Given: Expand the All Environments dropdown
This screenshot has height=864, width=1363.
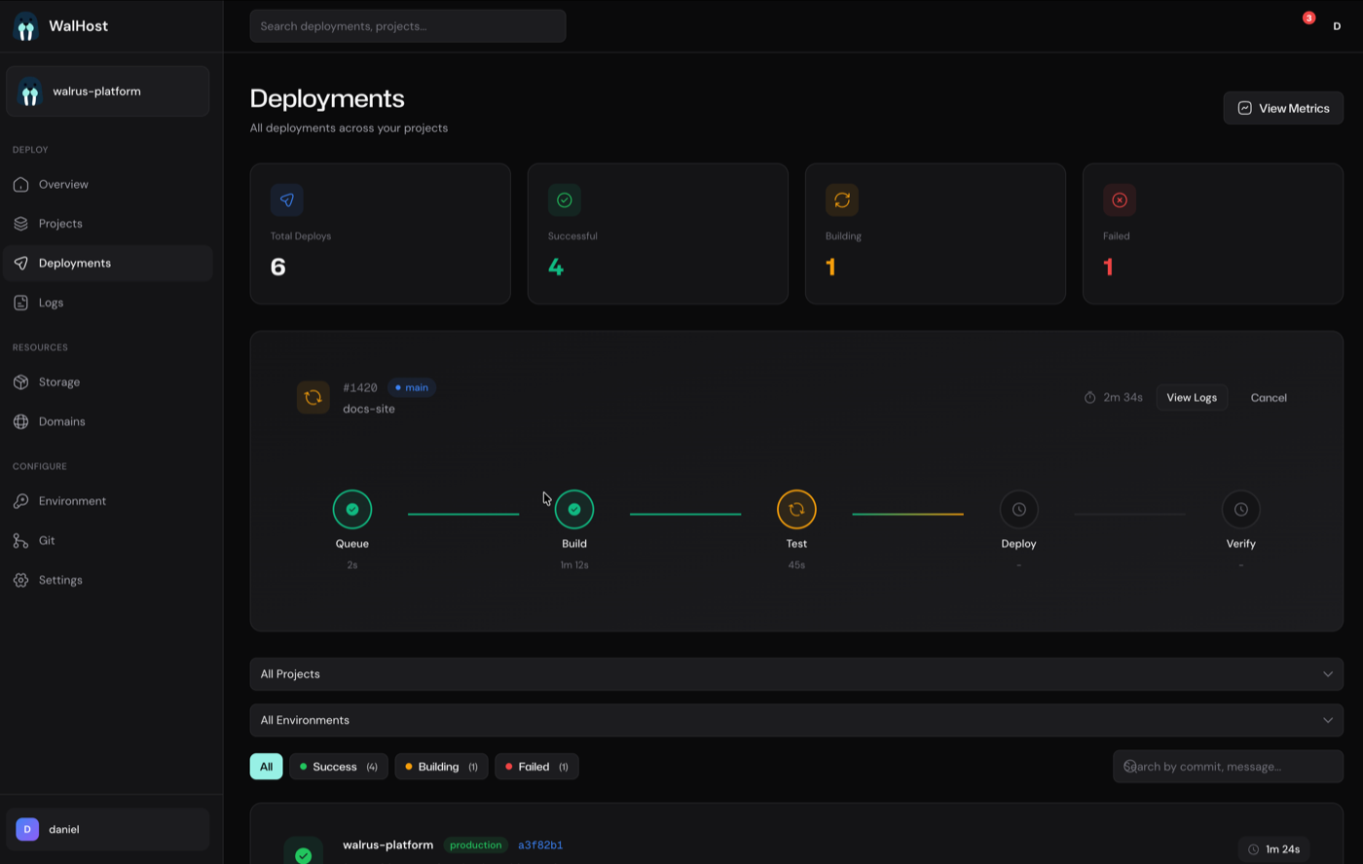Looking at the screenshot, I should (796, 720).
